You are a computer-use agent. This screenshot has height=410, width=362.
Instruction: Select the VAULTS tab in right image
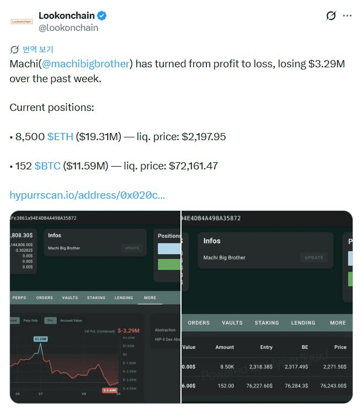click(232, 323)
